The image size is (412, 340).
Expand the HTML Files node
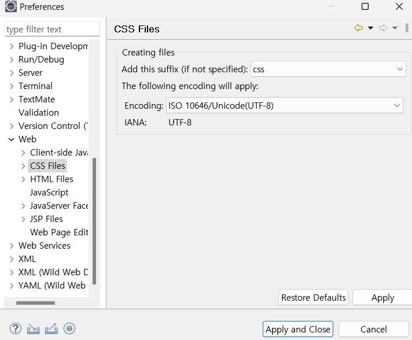(23, 179)
